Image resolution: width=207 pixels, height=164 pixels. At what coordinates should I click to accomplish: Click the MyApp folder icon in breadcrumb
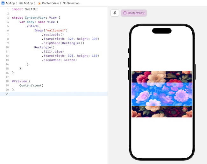click(x=21, y=3)
